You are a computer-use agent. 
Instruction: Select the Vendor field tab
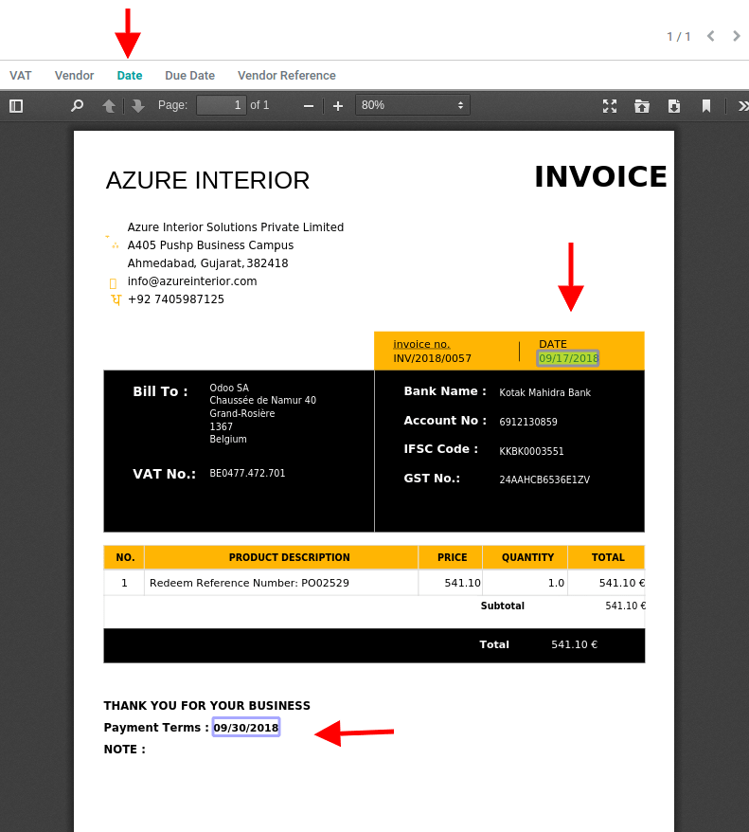[x=74, y=76]
